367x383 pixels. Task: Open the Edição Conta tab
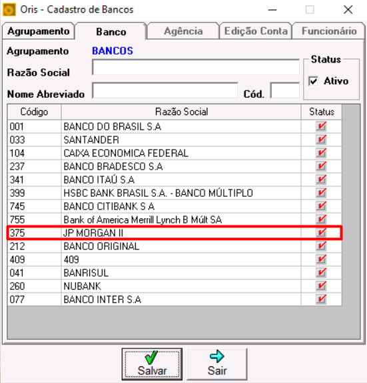click(x=256, y=31)
